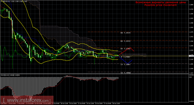Click the 28 Oct 12:00 time axis label

[116, 104]
